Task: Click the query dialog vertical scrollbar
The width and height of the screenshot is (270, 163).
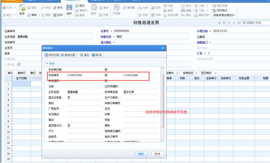Action: pos(162,104)
